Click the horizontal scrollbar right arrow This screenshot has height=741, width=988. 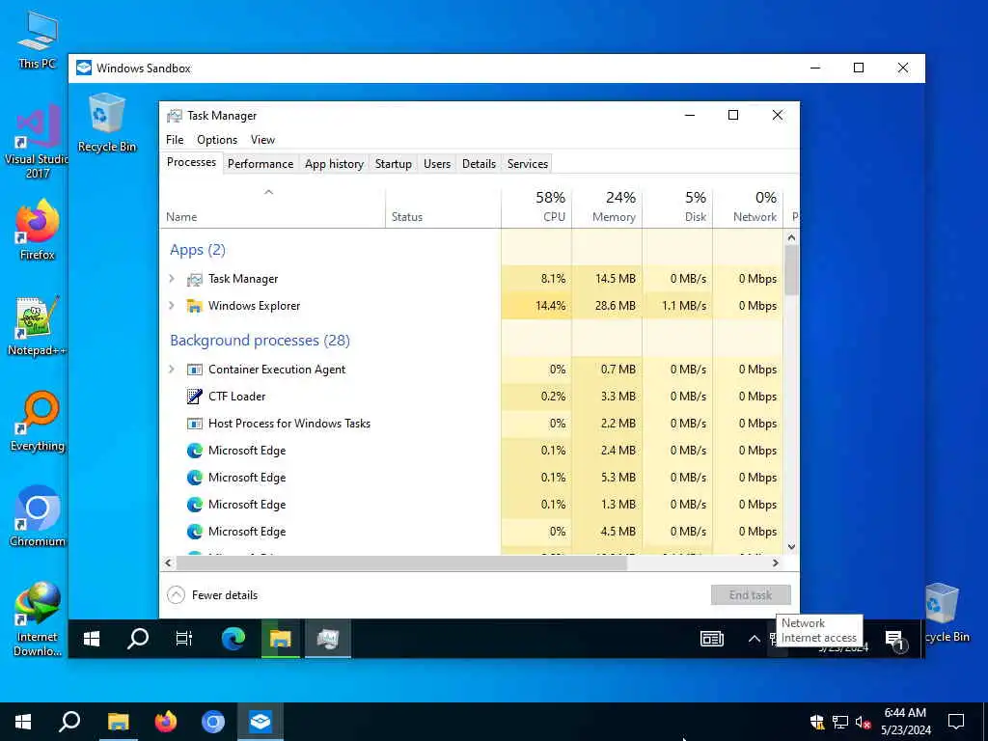775,563
